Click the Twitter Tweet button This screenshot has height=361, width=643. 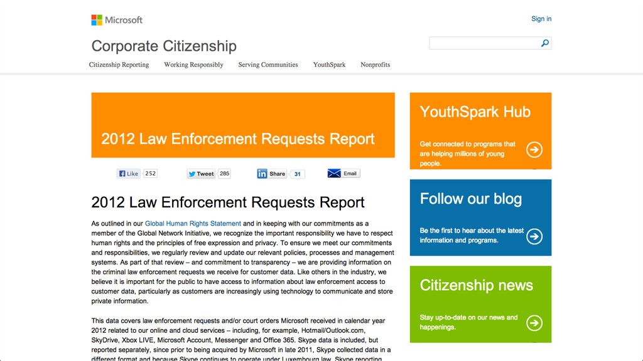click(x=201, y=174)
